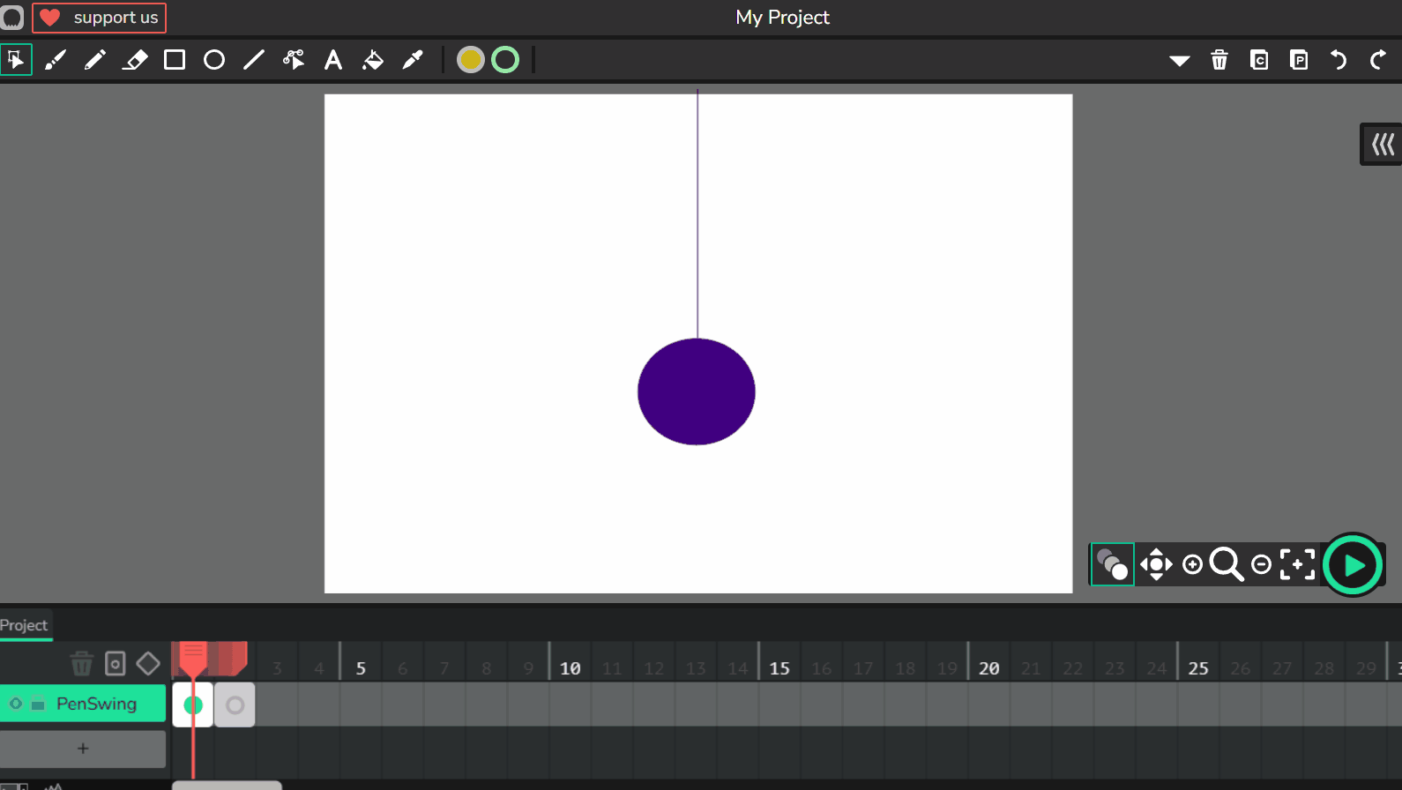Select the Cursor tool
This screenshot has height=790, width=1402.
[16, 60]
